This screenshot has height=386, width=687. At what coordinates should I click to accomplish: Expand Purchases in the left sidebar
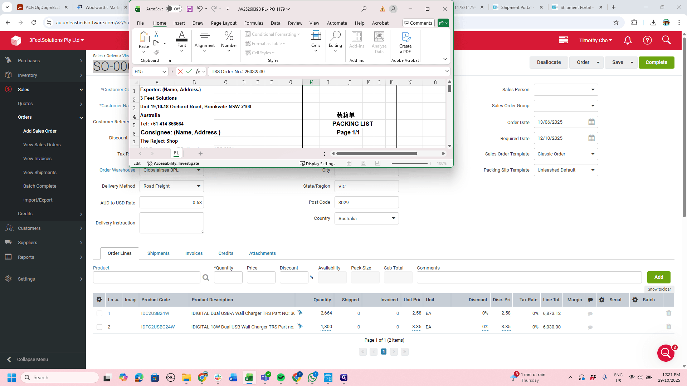click(43, 61)
